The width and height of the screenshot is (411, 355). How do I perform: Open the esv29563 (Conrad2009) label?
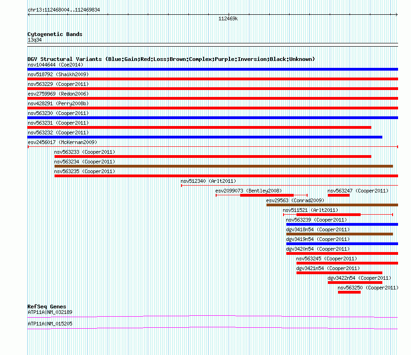[295, 200]
